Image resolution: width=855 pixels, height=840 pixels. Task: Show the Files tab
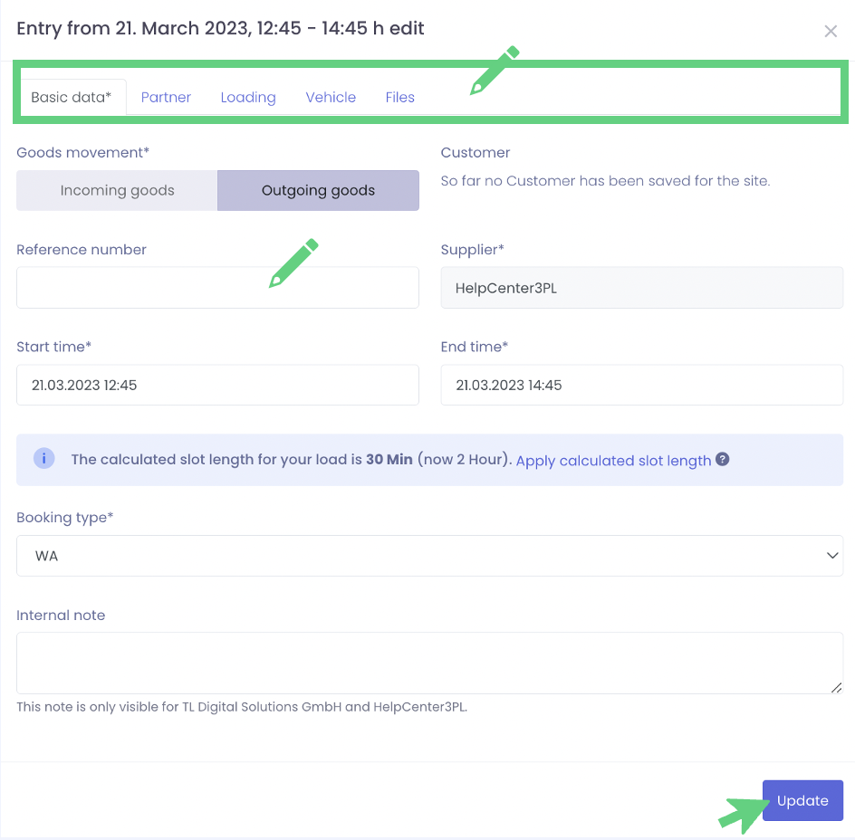399,97
